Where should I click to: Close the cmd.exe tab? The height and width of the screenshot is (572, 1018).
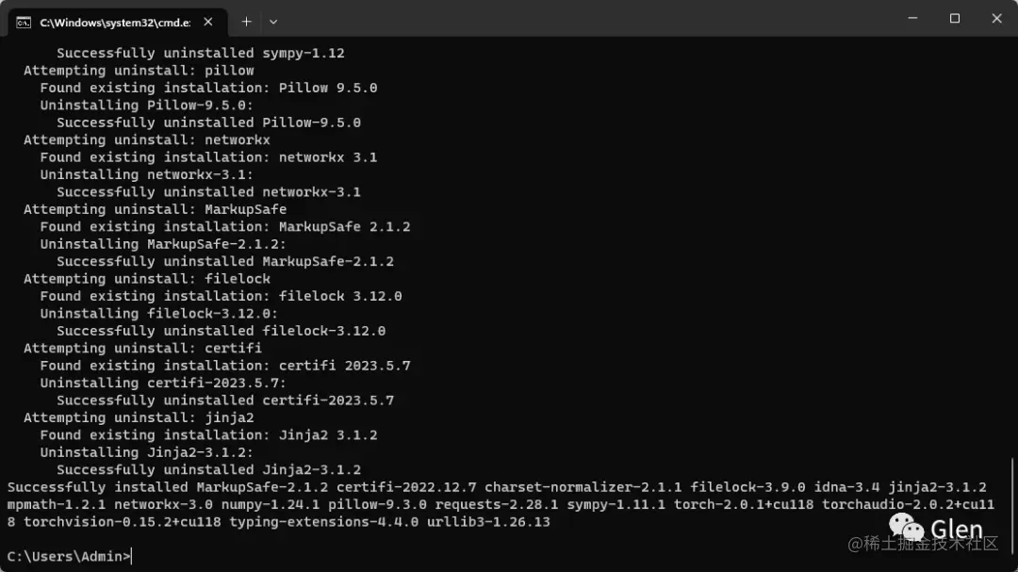point(207,22)
